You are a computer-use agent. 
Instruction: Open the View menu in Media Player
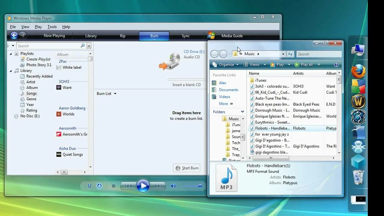(25, 27)
